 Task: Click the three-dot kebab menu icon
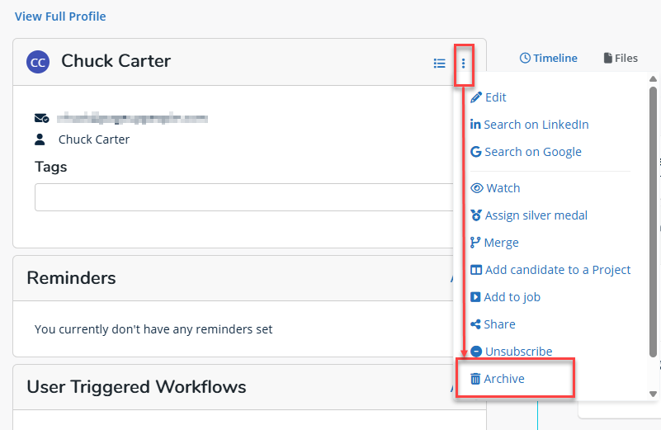tap(464, 63)
